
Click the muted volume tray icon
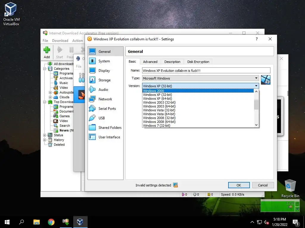pos(266,222)
